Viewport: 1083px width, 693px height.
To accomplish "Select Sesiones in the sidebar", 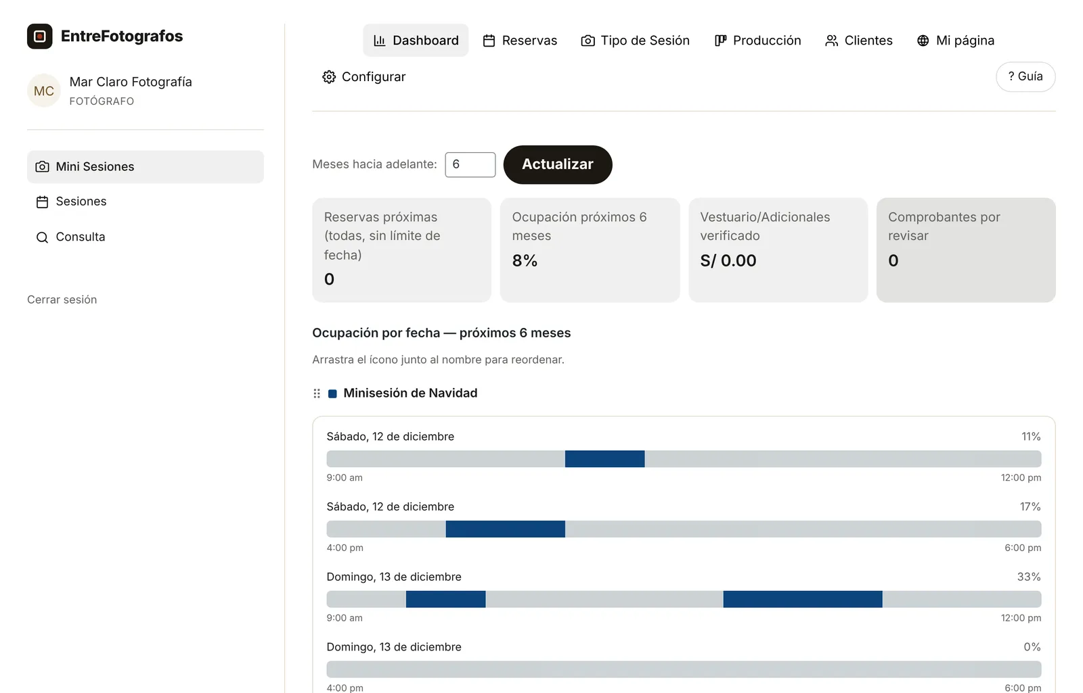I will (x=146, y=201).
